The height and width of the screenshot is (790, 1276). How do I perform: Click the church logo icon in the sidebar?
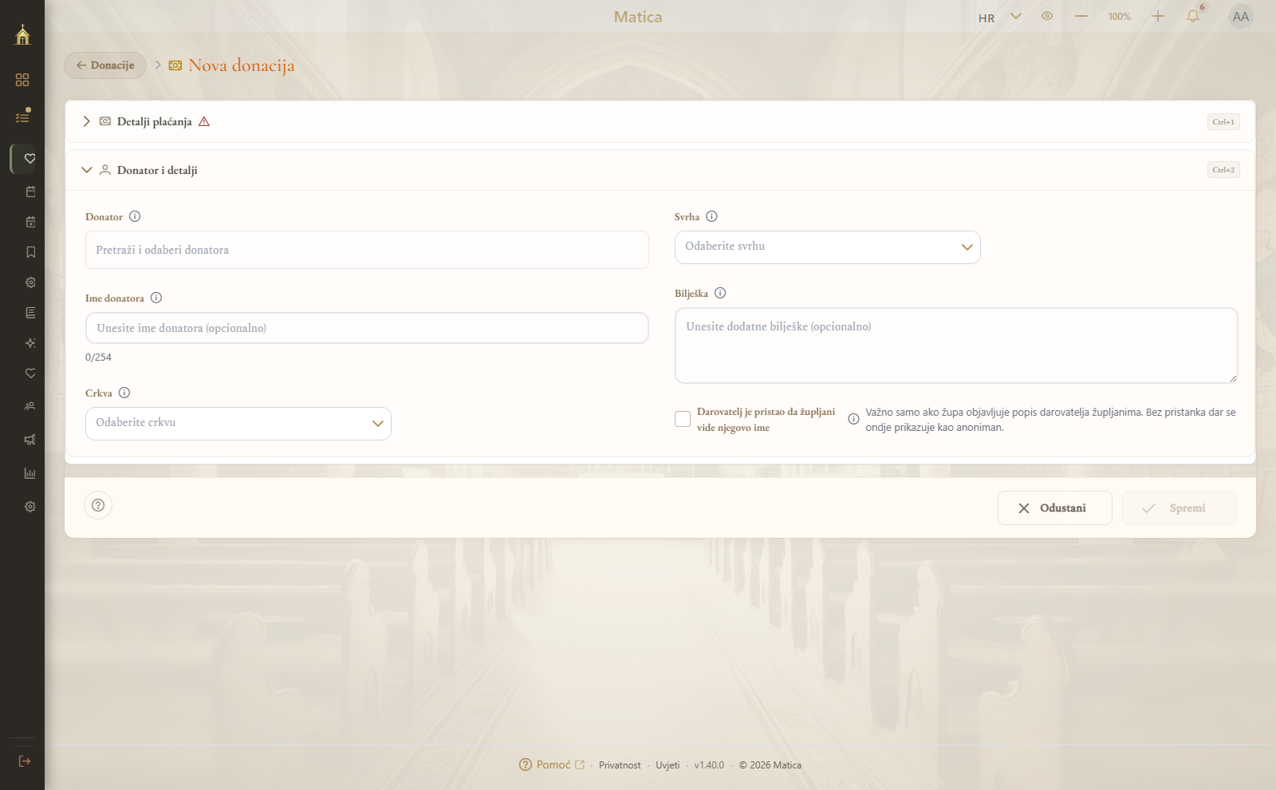[22, 34]
